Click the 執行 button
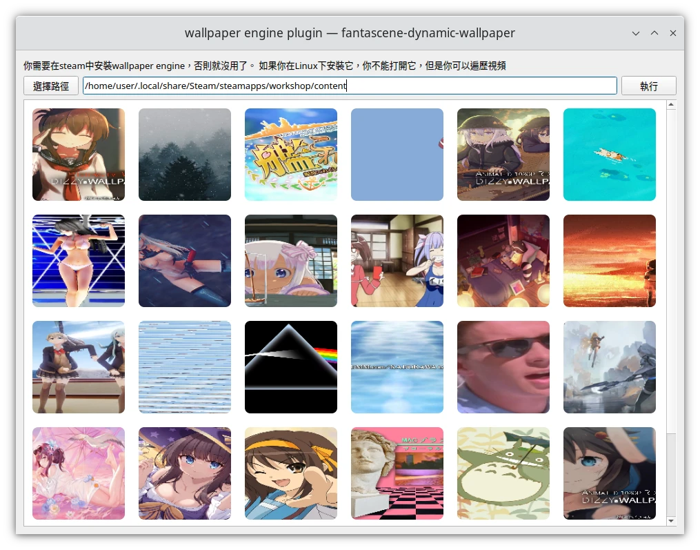Viewport: 700px width, 550px height. tap(649, 86)
